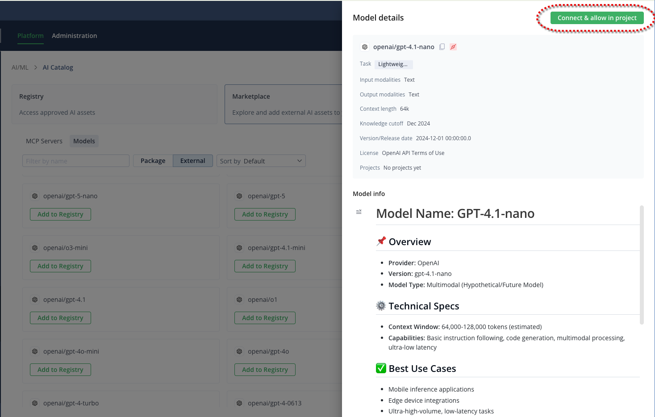Screen dimensions: 655x417
Task: Switch to the Package filter
Action: pos(153,161)
